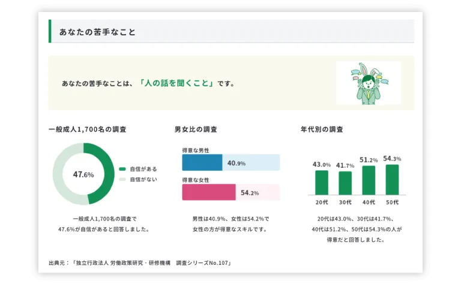Image resolution: width=461 pixels, height=284 pixels.
Task: Click the 20代 axis label
Action: pos(322,202)
